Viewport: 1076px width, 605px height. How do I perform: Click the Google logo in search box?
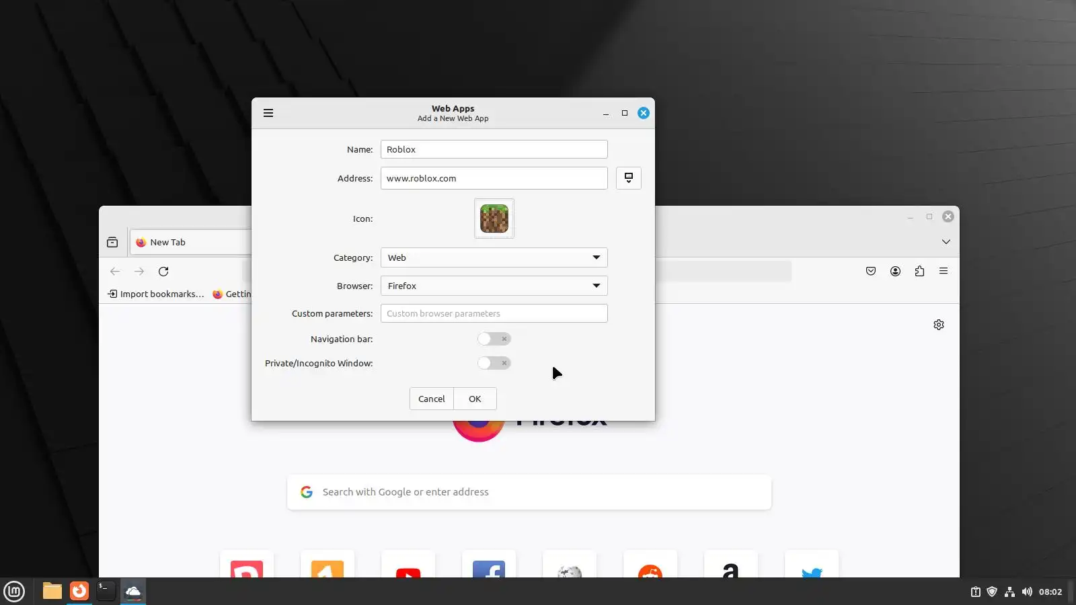307,492
